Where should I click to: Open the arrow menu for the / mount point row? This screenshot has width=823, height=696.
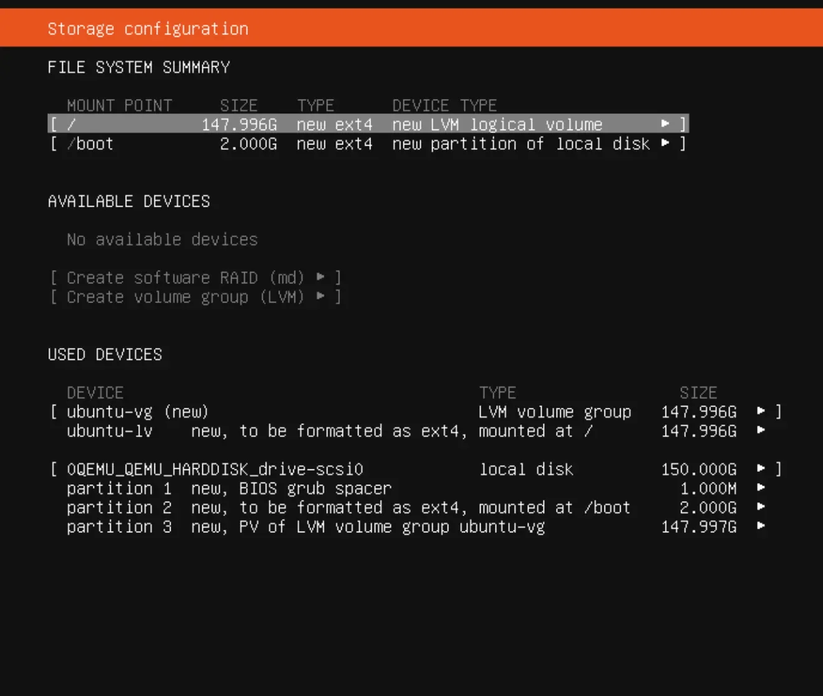click(665, 124)
